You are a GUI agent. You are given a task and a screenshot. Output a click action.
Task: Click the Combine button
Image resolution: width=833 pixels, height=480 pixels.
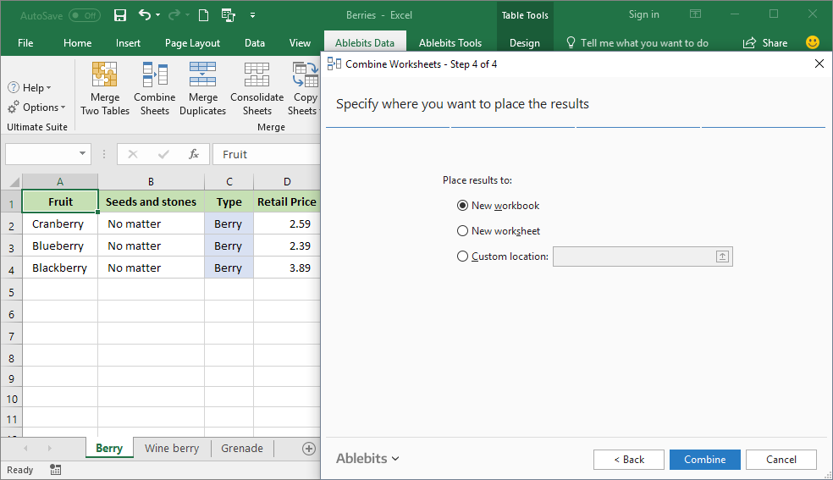click(x=704, y=460)
